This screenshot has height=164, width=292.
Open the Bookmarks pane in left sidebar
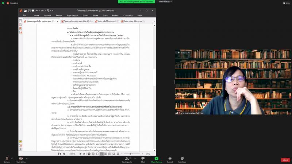(20, 24)
